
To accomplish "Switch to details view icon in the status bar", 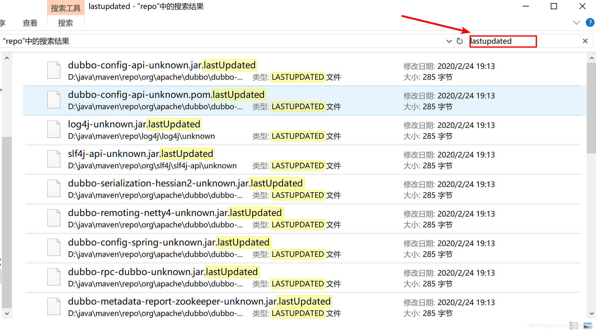I will [x=574, y=325].
